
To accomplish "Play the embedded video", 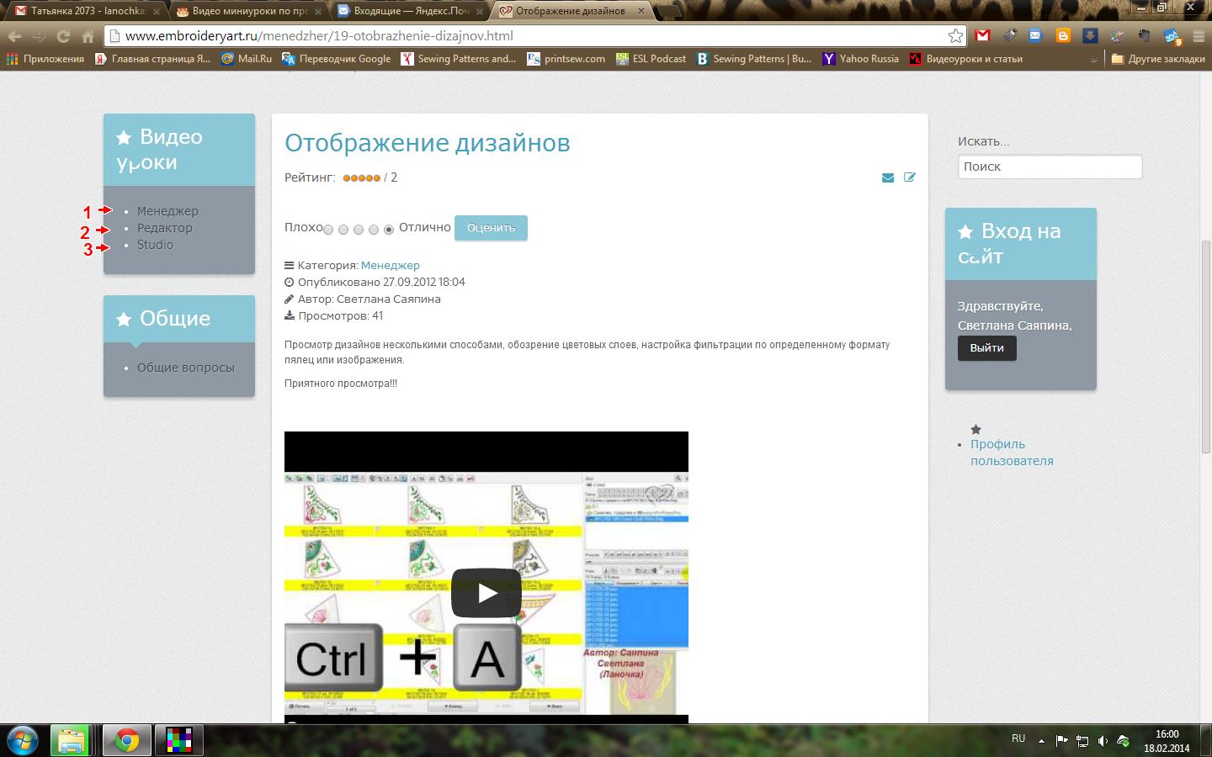I will coord(486,593).
